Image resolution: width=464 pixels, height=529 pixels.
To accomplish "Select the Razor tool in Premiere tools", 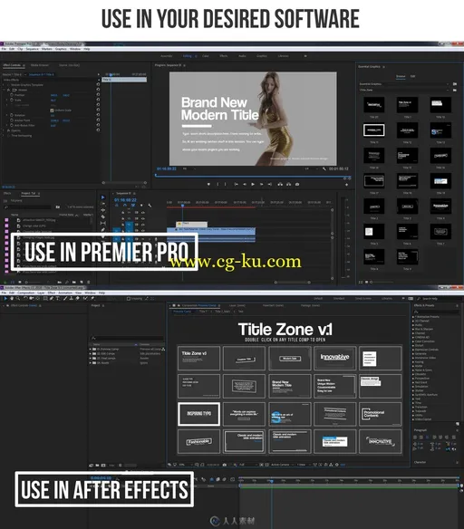I will pyautogui.click(x=103, y=216).
